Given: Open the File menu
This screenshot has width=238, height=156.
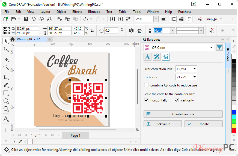Looking at the screenshot, I should coord(7,12).
